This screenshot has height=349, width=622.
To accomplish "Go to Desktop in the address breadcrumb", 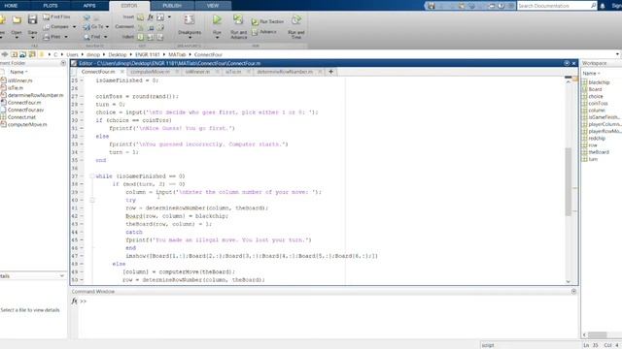I will [x=118, y=54].
